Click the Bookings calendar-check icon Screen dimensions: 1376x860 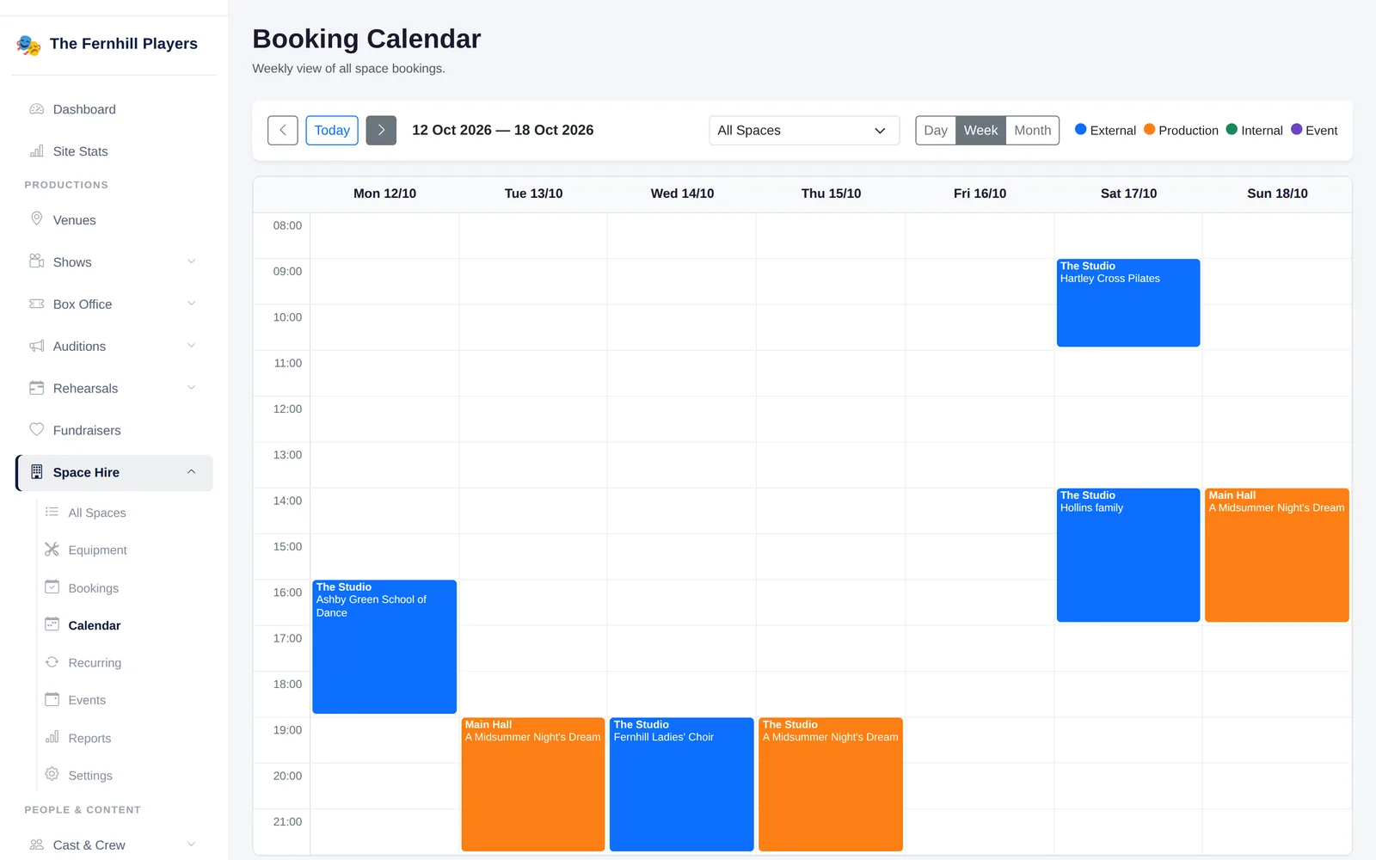tap(52, 587)
